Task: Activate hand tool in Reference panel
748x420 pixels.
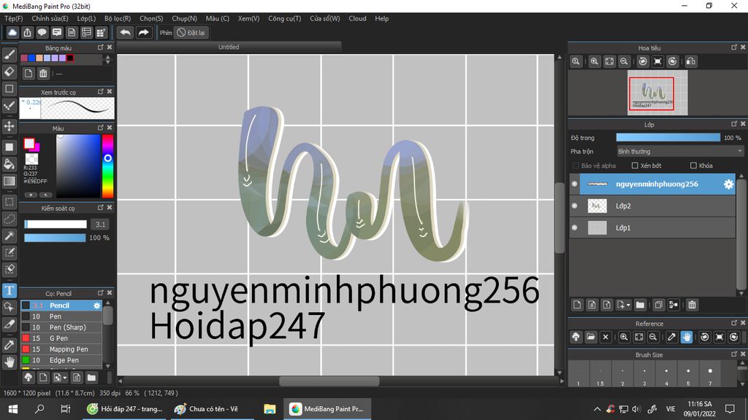Action: 687,337
